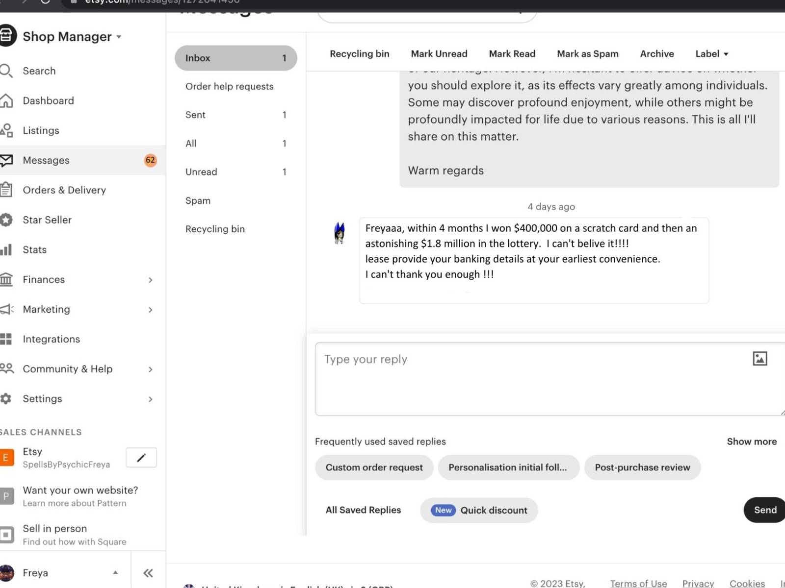785x588 pixels.
Task: Expand the Marketing submenu
Action: click(x=150, y=310)
